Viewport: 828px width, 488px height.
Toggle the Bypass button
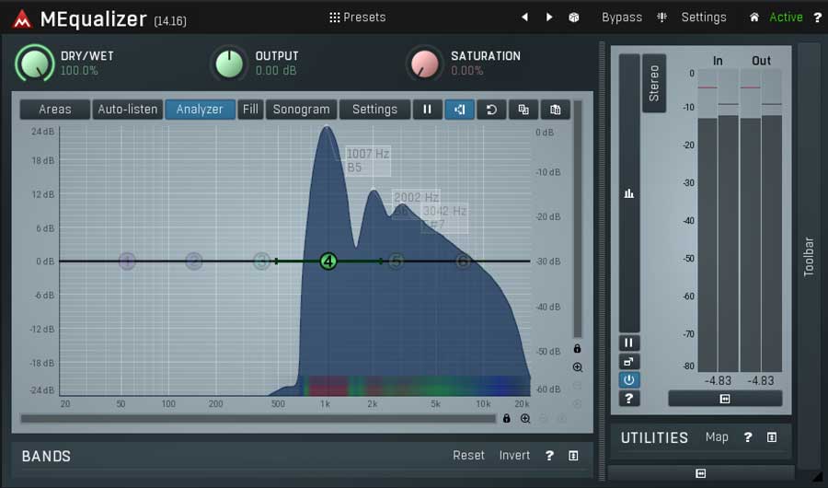click(x=622, y=17)
